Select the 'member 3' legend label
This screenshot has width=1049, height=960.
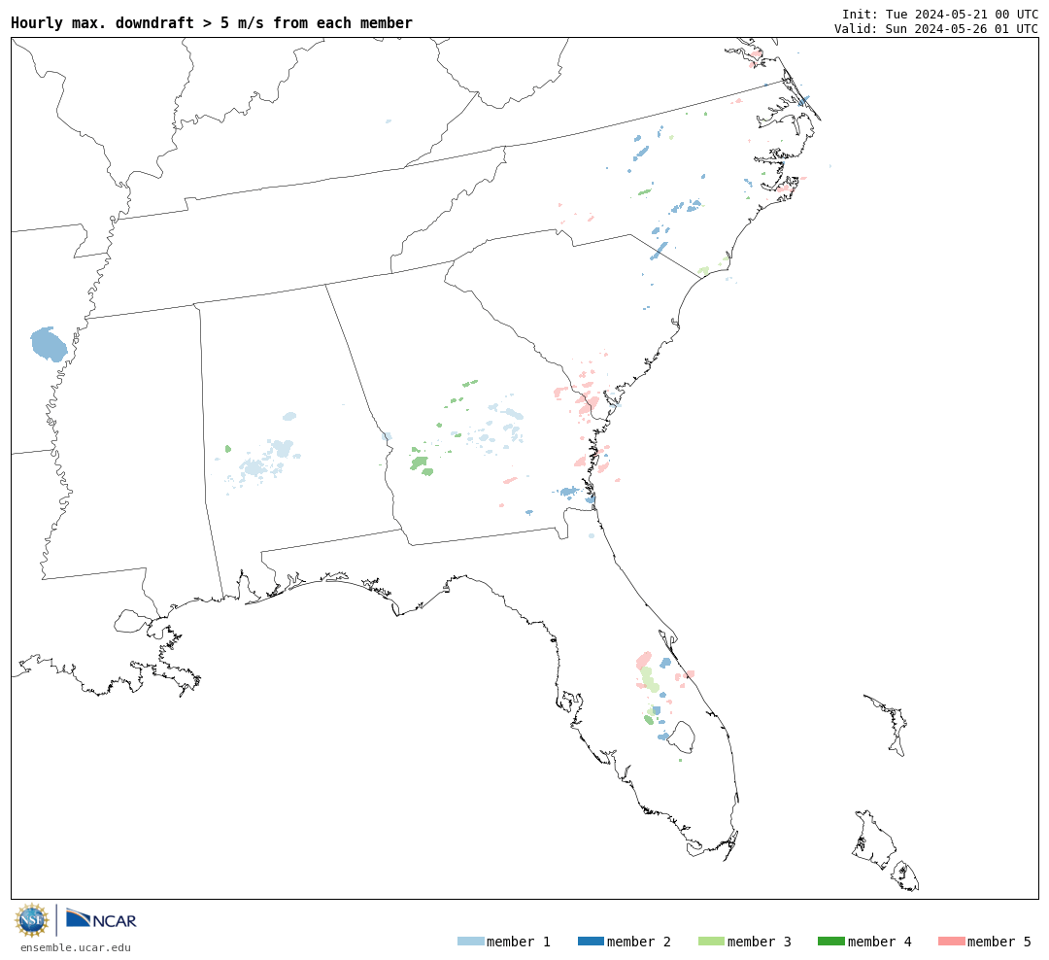click(x=760, y=942)
